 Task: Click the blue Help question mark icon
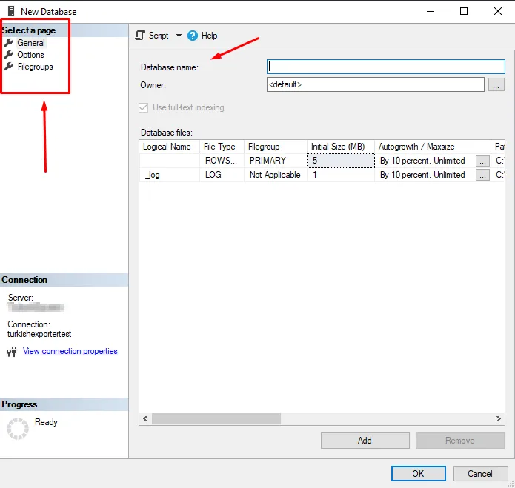(x=193, y=36)
